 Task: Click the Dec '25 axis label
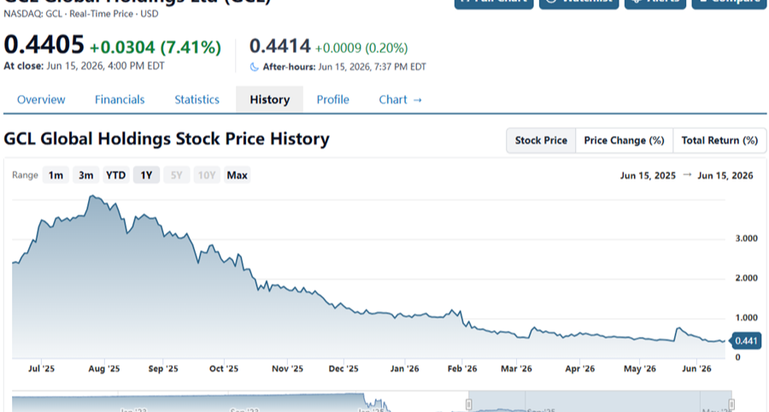coord(343,369)
